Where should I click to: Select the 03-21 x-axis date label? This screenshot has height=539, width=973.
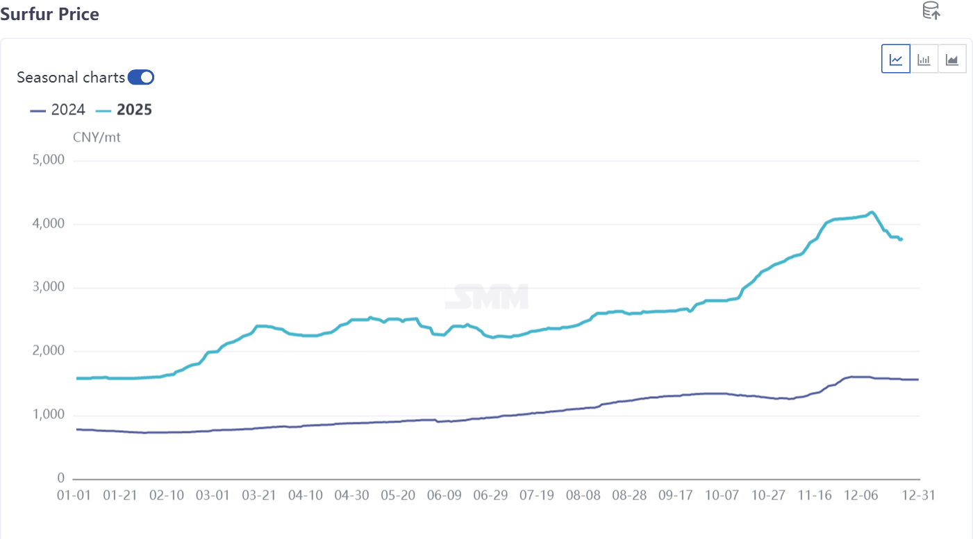[259, 495]
